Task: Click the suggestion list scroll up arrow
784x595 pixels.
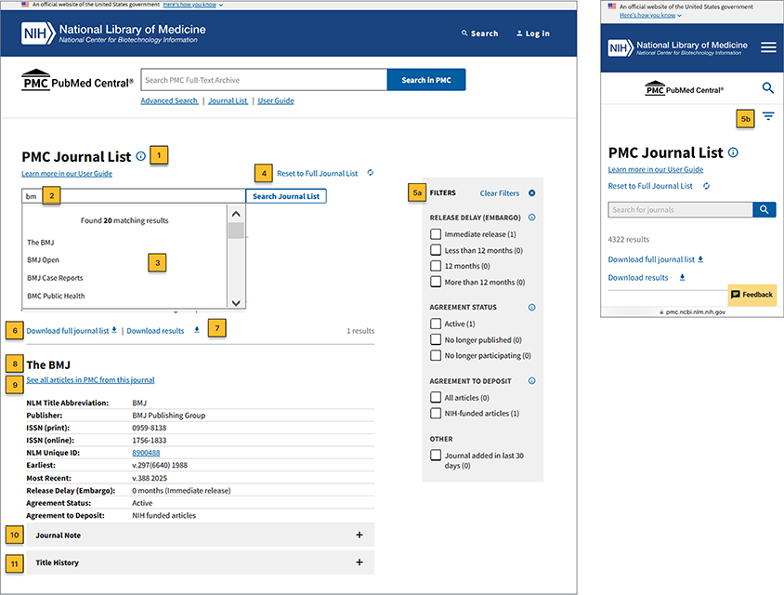Action: [236, 214]
